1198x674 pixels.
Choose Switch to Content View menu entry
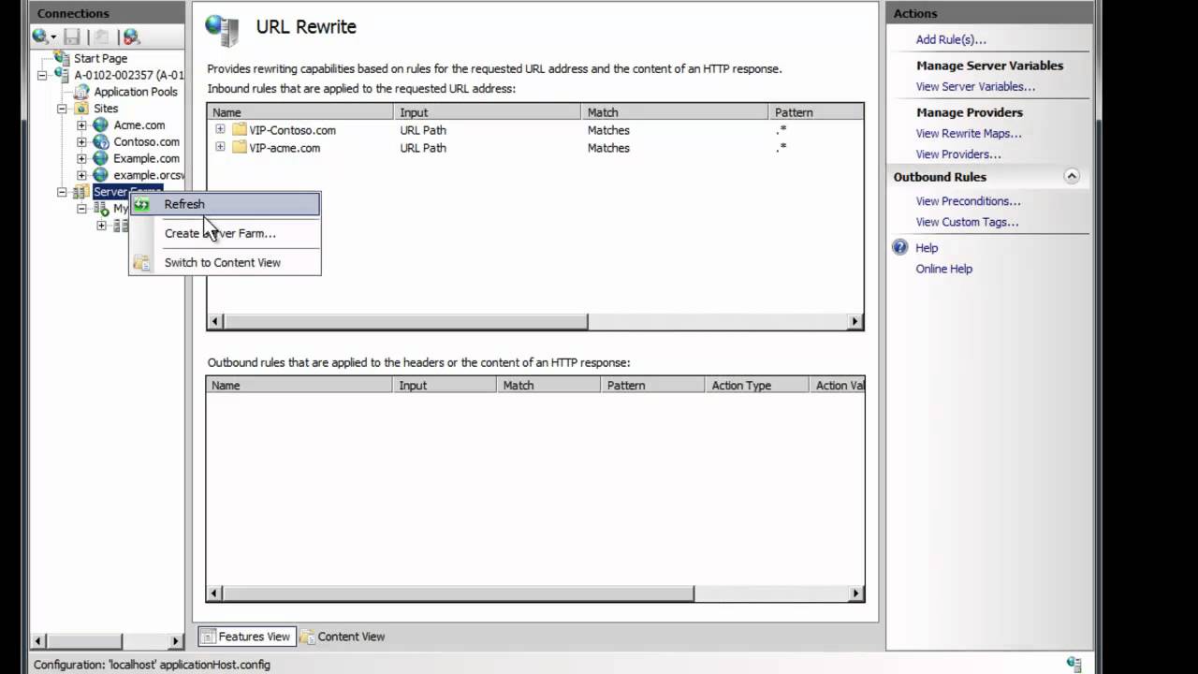[226, 263]
